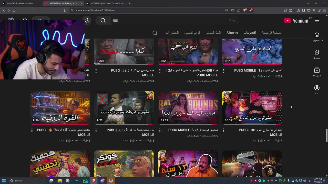Open the ١٣ سنة بلا هدف thumbnail

[x=188, y=164]
